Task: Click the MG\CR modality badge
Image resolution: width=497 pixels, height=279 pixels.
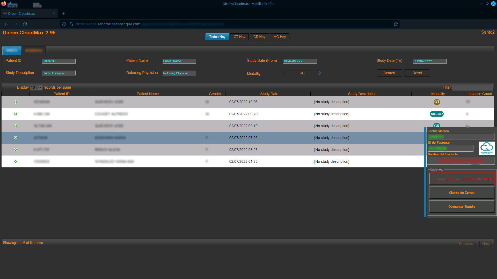Action: pyautogui.click(x=437, y=114)
